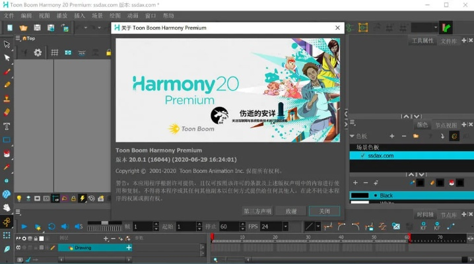Open the 动画 menu

coord(133,16)
